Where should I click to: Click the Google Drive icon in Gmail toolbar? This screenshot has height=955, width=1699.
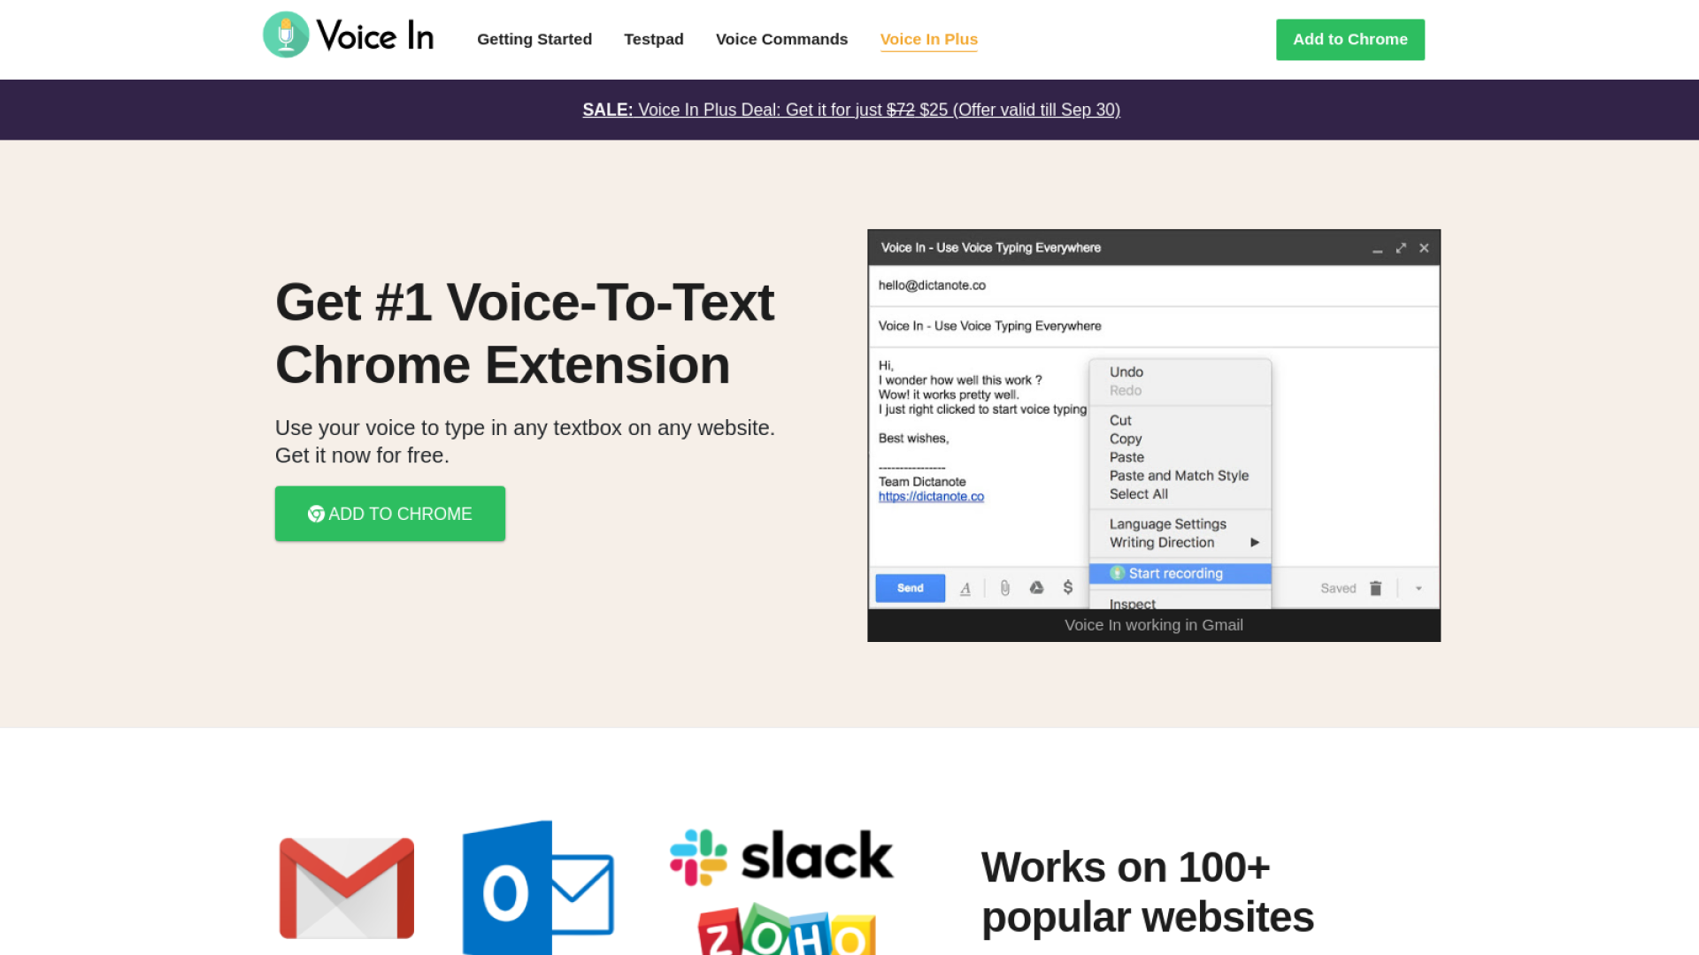(1036, 588)
